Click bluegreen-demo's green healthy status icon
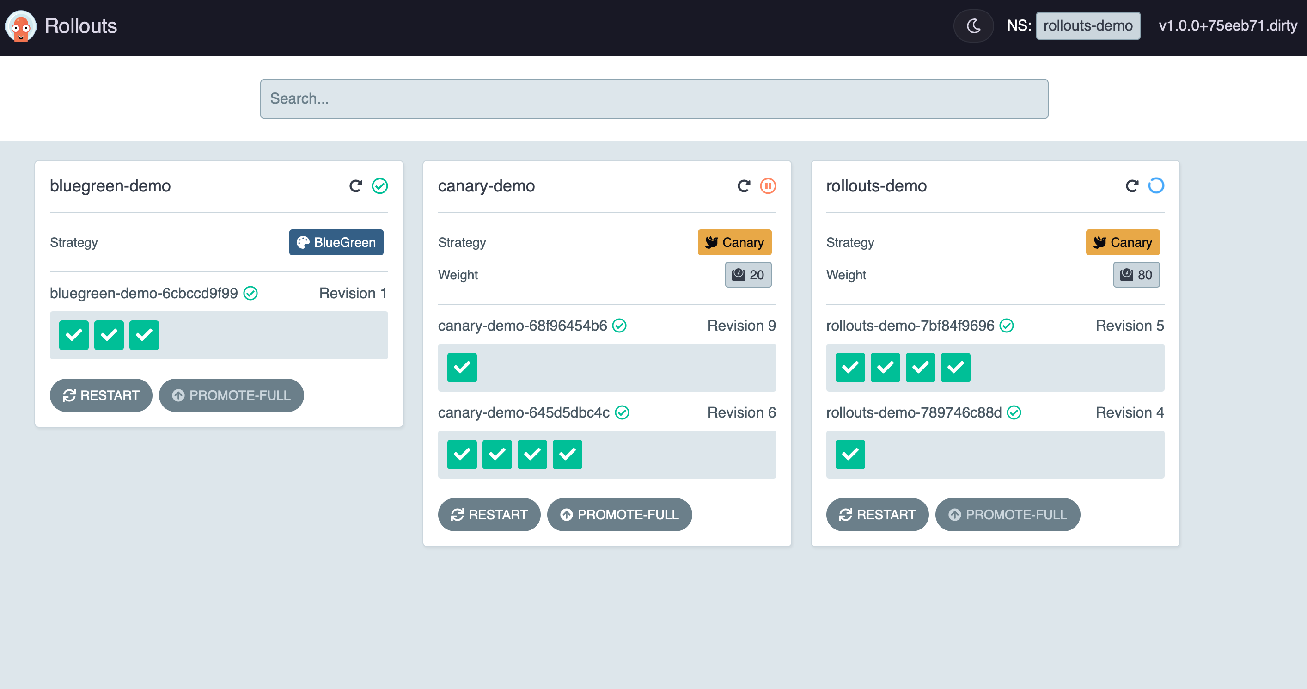This screenshot has width=1307, height=689. point(380,186)
